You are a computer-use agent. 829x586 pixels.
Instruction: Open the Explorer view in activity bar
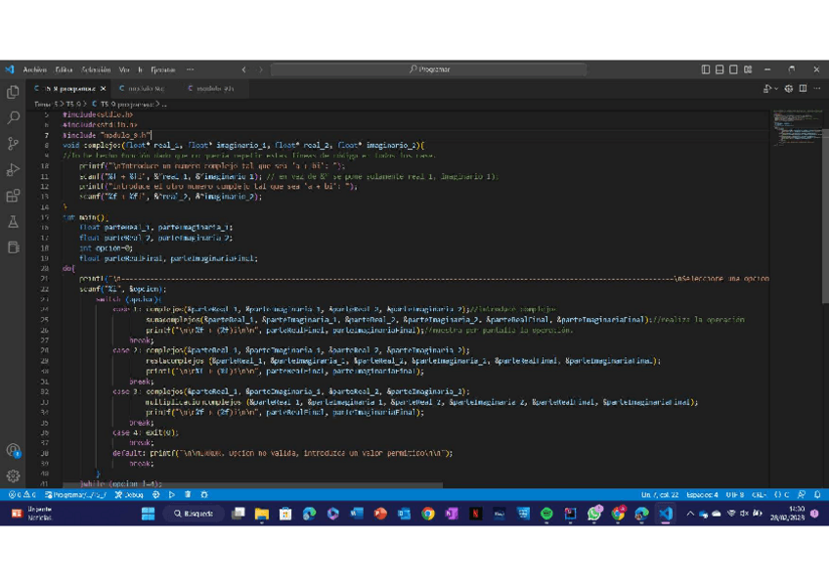pyautogui.click(x=13, y=92)
